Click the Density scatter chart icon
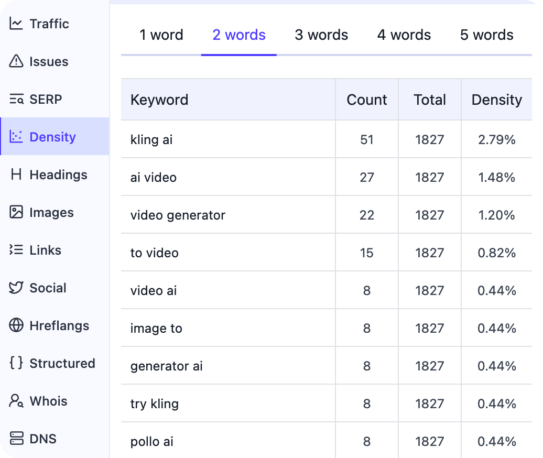Image resolution: width=543 pixels, height=458 pixels. (16, 137)
